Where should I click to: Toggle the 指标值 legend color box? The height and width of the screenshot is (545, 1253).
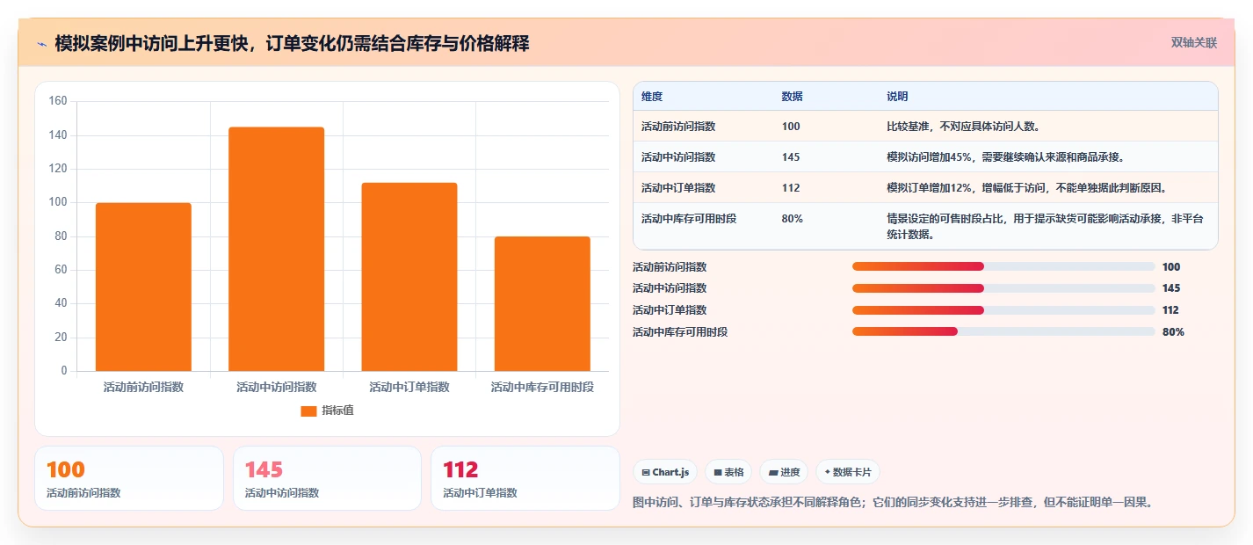308,411
